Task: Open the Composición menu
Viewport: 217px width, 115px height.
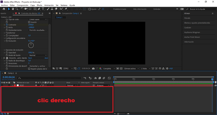Action: 23,5
